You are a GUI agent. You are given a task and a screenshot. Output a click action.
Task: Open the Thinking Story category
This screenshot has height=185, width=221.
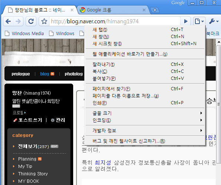pyautogui.click(x=33, y=174)
